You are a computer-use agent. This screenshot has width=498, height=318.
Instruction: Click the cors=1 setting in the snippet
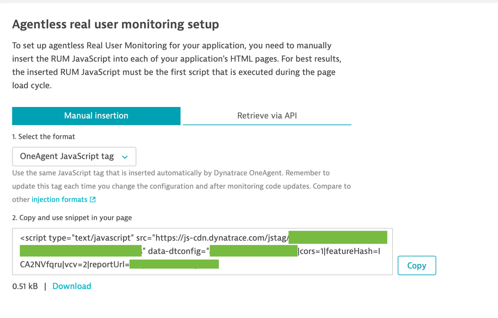pyautogui.click(x=311, y=251)
